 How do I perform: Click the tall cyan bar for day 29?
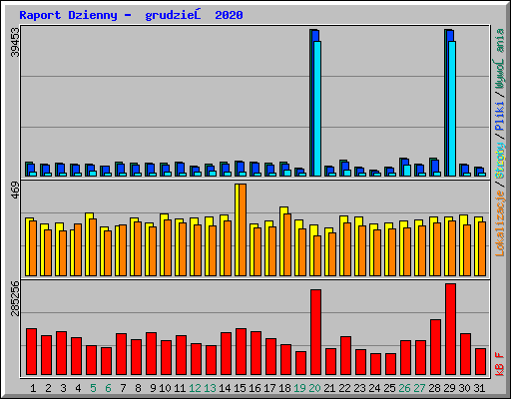pyautogui.click(x=452, y=109)
